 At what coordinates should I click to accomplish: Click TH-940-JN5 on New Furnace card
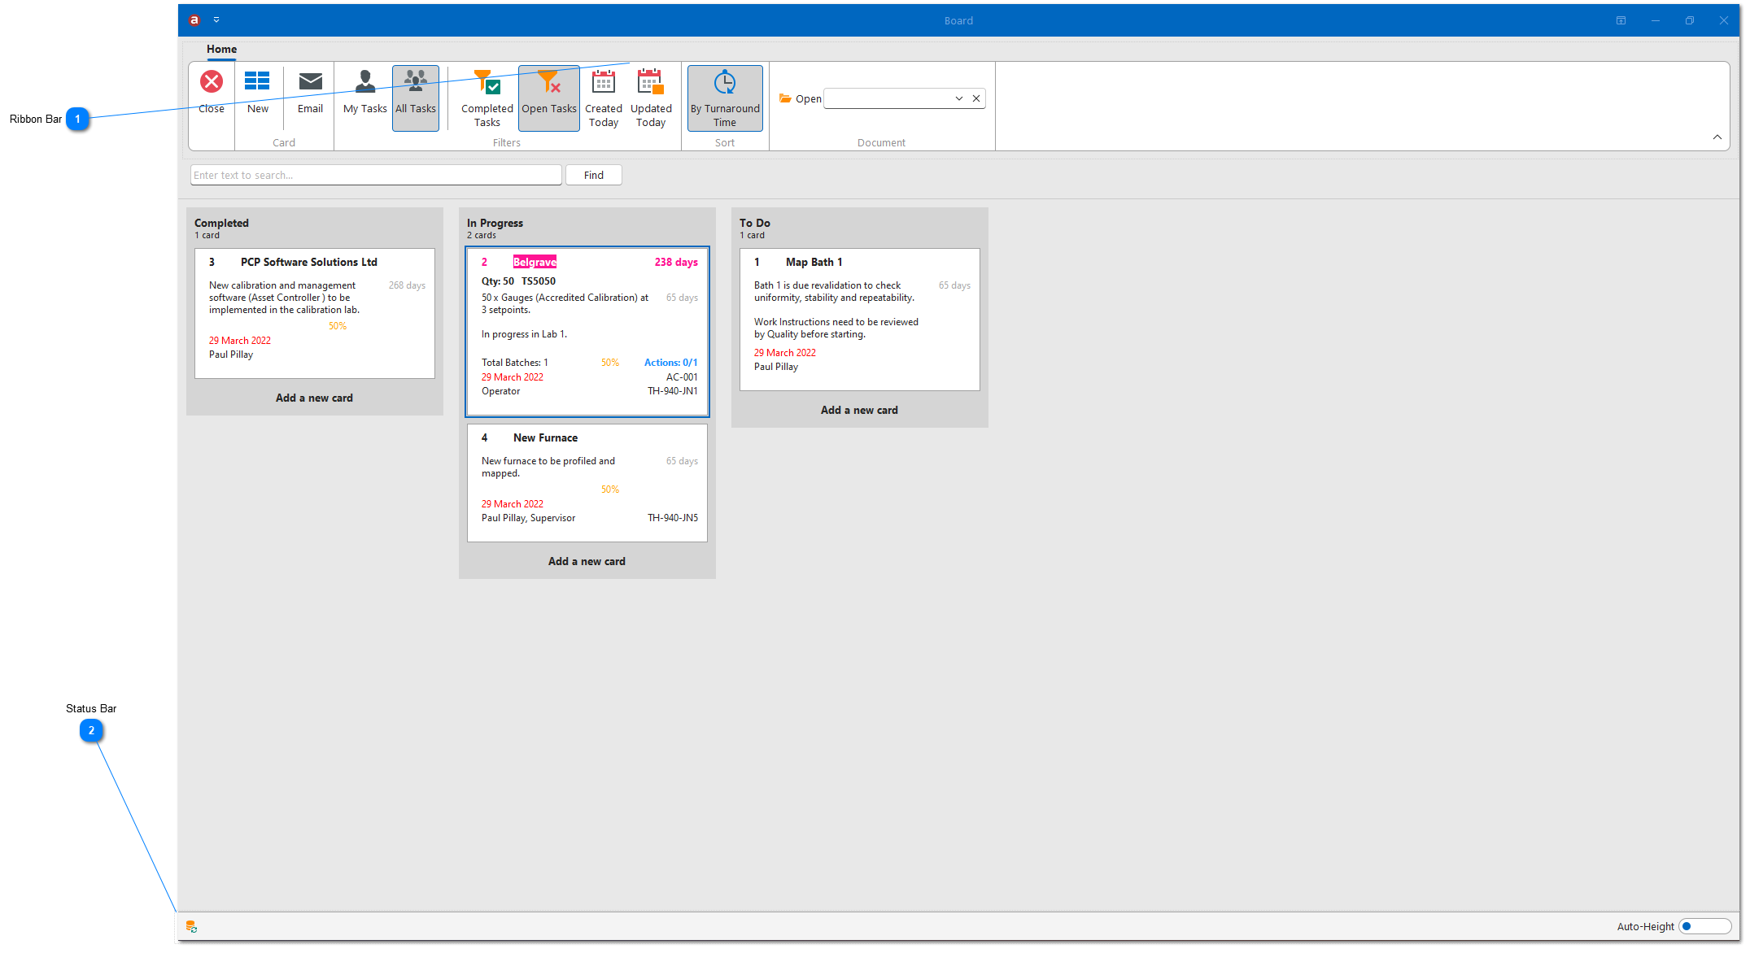pyautogui.click(x=673, y=518)
